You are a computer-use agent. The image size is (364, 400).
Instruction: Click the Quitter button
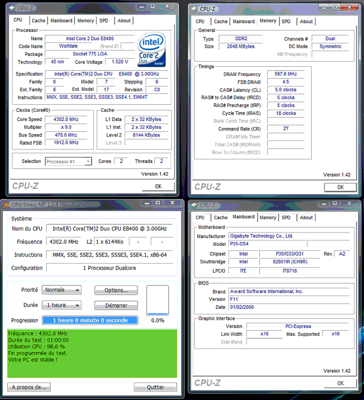[x=155, y=387]
